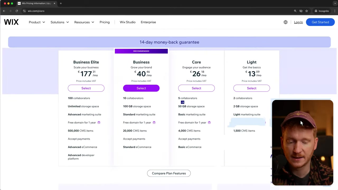
Task: Click Compare Plan Features button
Action: click(169, 173)
